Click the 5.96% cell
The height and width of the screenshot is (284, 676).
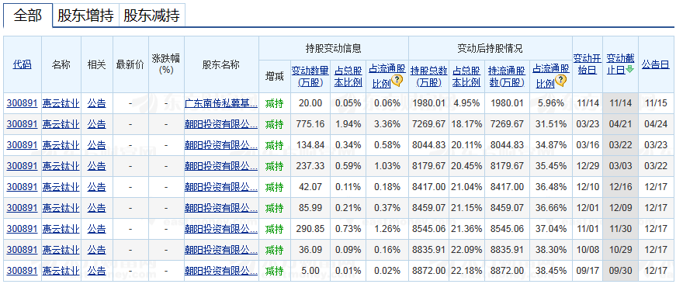[x=551, y=103]
